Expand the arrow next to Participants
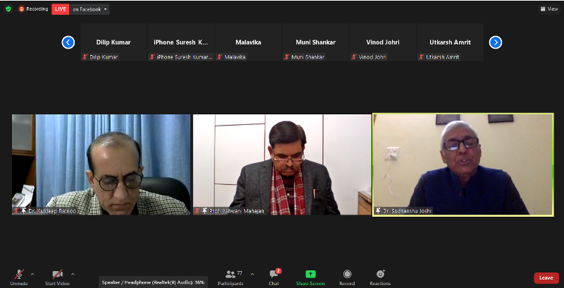 (252, 273)
